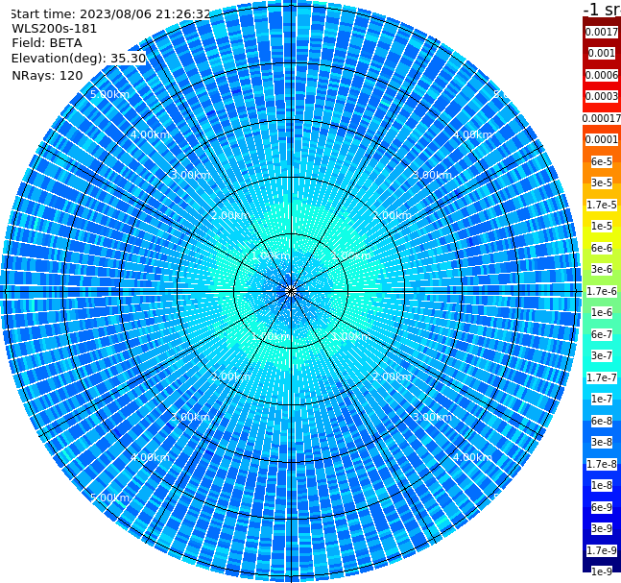
Task: Click the '6e-6' colorbar label
Action: click(602, 248)
